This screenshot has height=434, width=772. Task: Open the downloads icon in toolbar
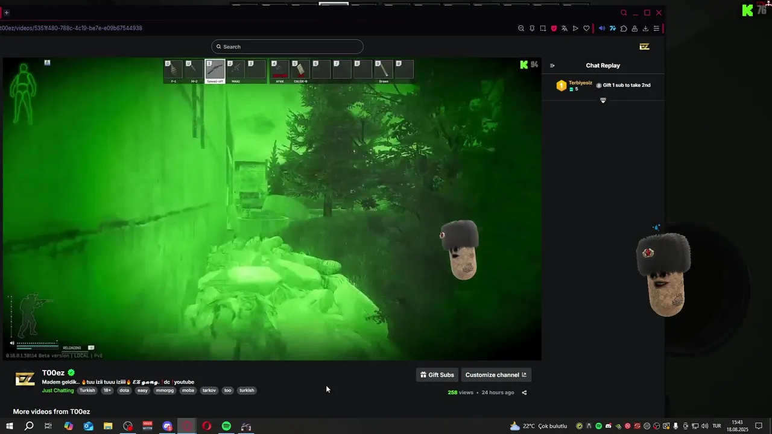coord(645,28)
